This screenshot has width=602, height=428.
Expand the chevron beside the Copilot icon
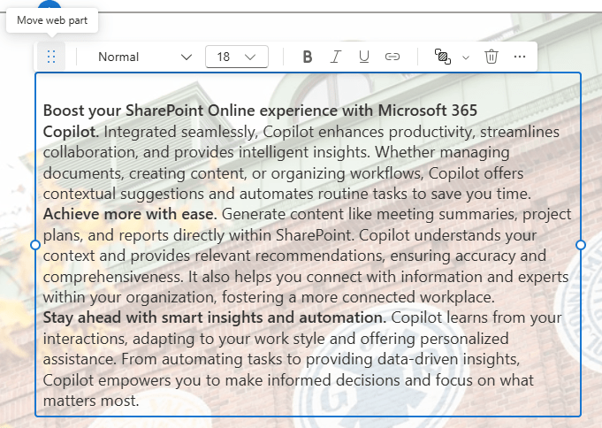pos(466,57)
